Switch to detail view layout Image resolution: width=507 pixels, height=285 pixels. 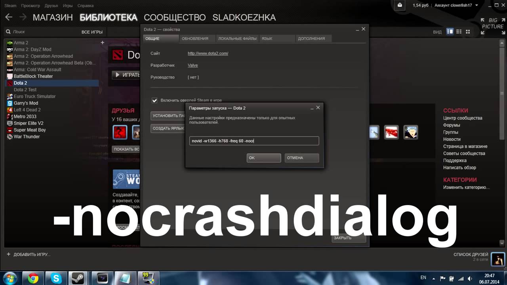(450, 32)
